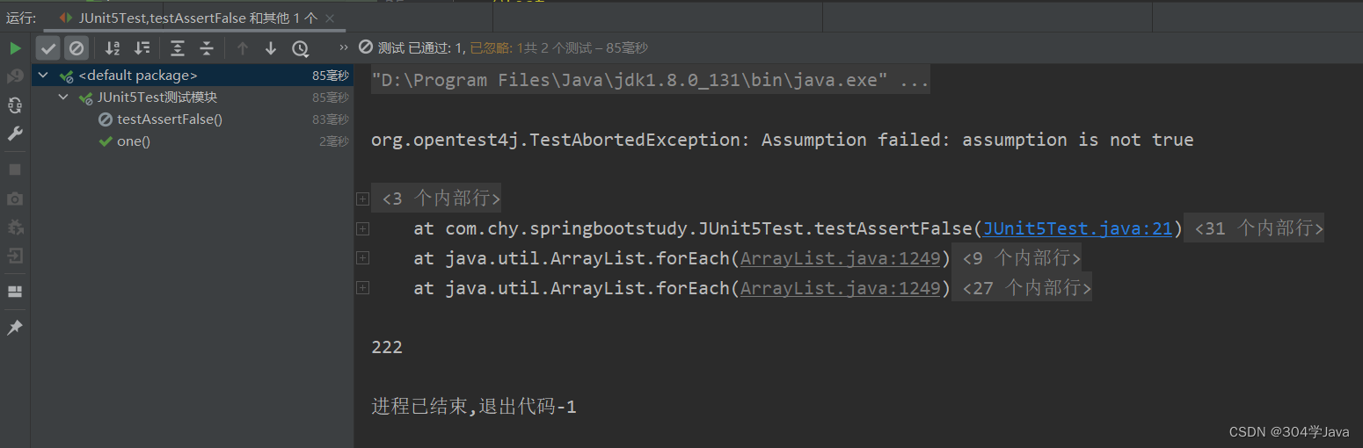Pin the Run tab with pin icon

tap(15, 327)
